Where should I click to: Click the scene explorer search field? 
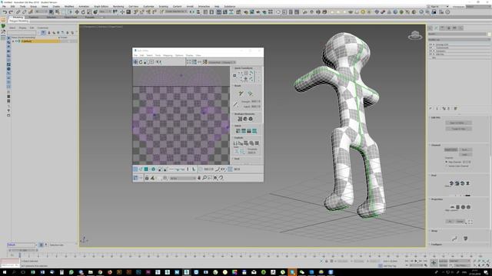pyautogui.click(x=22, y=32)
